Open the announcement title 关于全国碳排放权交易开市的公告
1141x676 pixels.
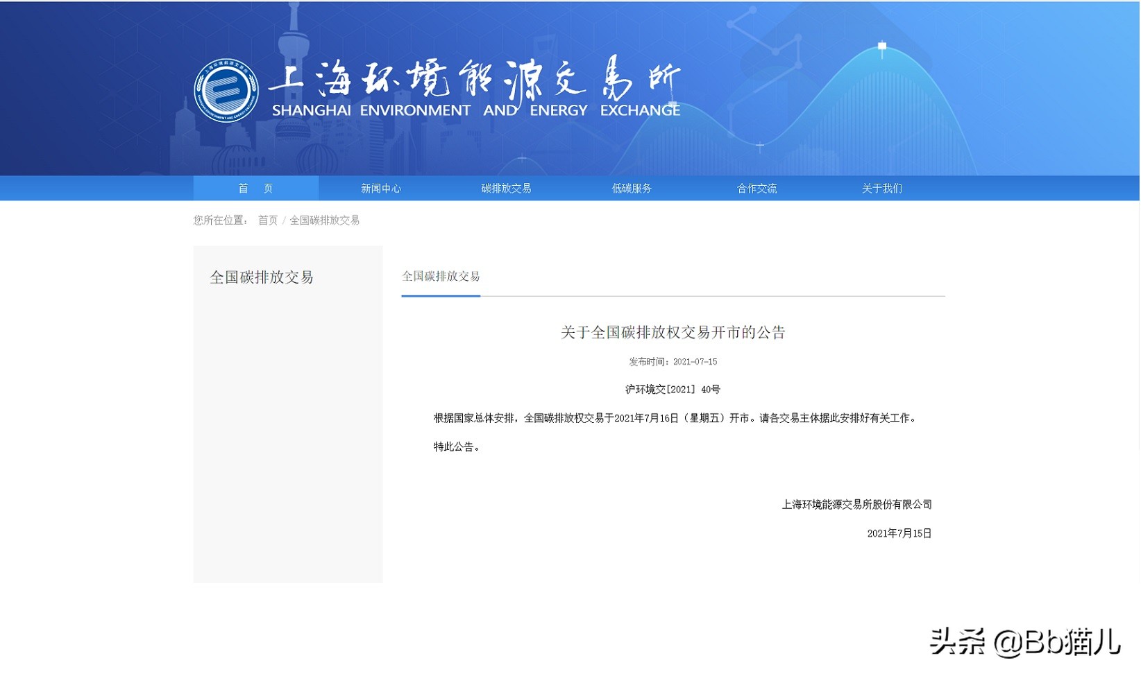point(674,331)
